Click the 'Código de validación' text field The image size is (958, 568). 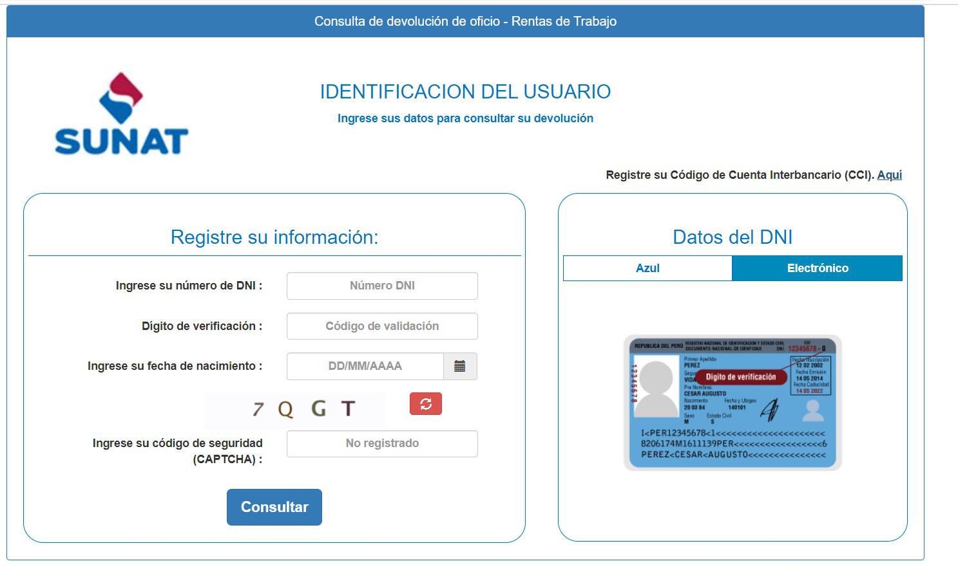point(382,326)
